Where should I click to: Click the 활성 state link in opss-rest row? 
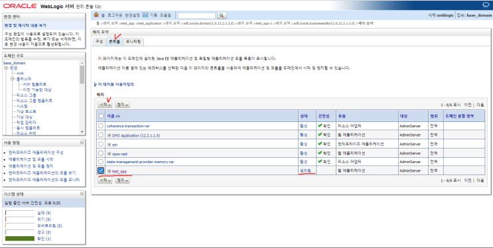[x=303, y=153]
